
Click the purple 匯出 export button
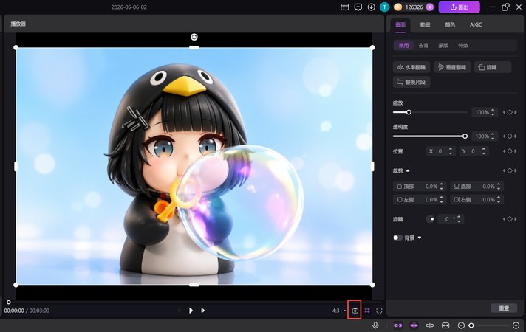[460, 7]
